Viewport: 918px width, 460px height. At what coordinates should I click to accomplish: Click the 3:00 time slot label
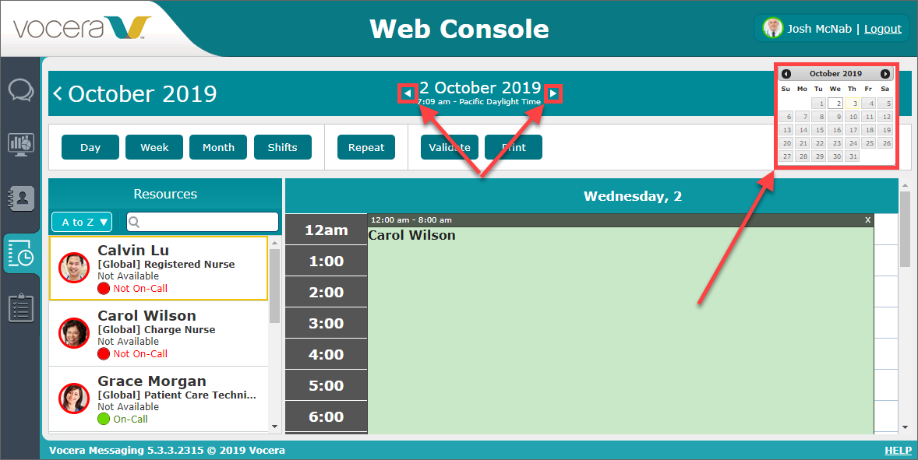(x=326, y=323)
